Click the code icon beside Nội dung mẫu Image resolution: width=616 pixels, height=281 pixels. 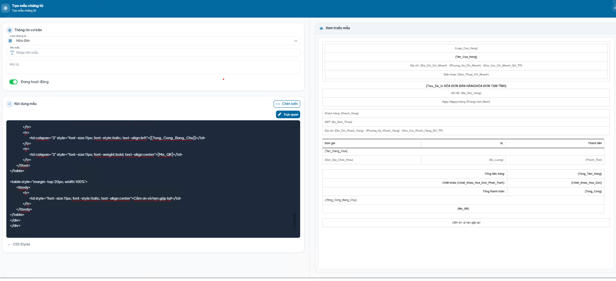pyautogui.click(x=10, y=104)
